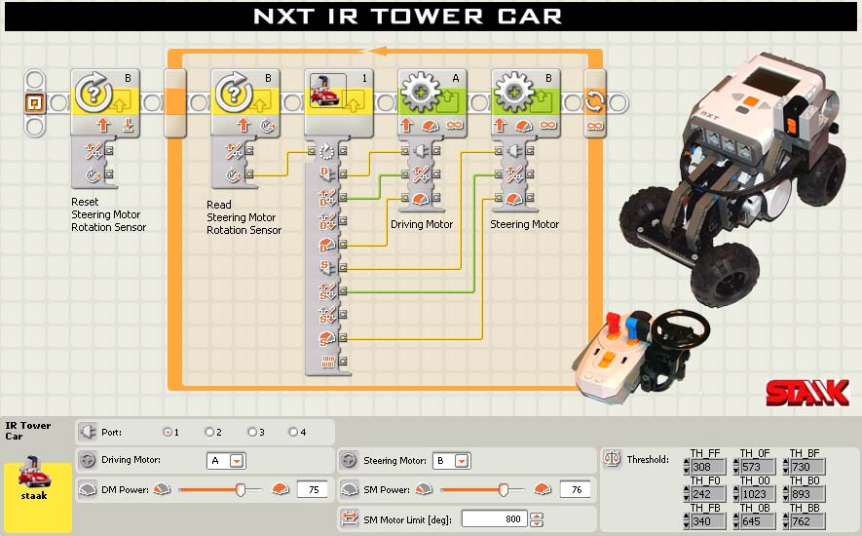Select Port 4 radio button
862x536 pixels.
pyautogui.click(x=293, y=433)
